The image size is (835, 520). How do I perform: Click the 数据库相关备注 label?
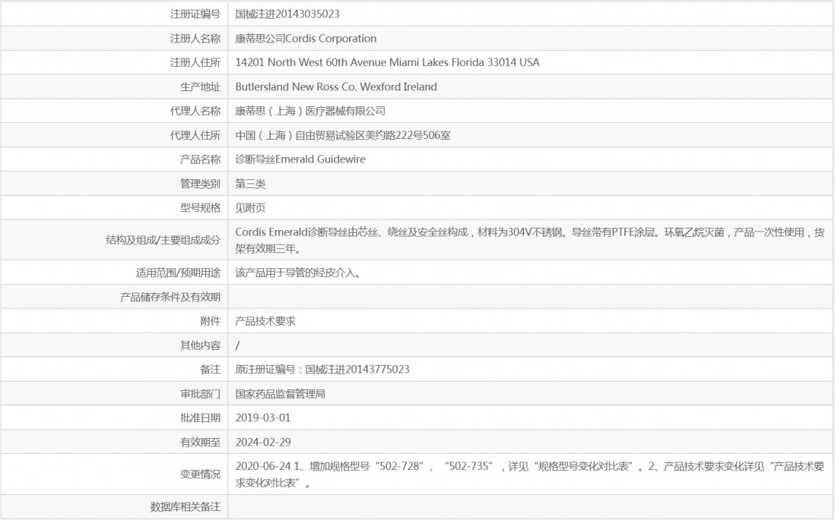(186, 507)
